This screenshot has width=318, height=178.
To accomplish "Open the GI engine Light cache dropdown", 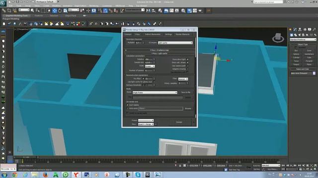I will [175, 43].
